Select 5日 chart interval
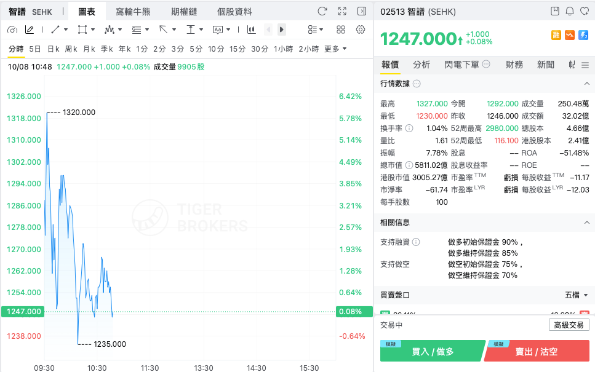Image resolution: width=595 pixels, height=372 pixels. (x=35, y=49)
